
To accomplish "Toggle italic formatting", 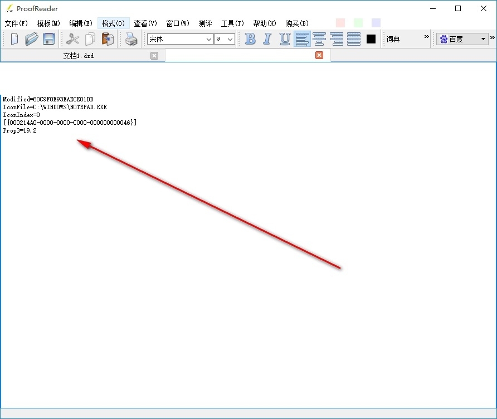I will pos(267,39).
